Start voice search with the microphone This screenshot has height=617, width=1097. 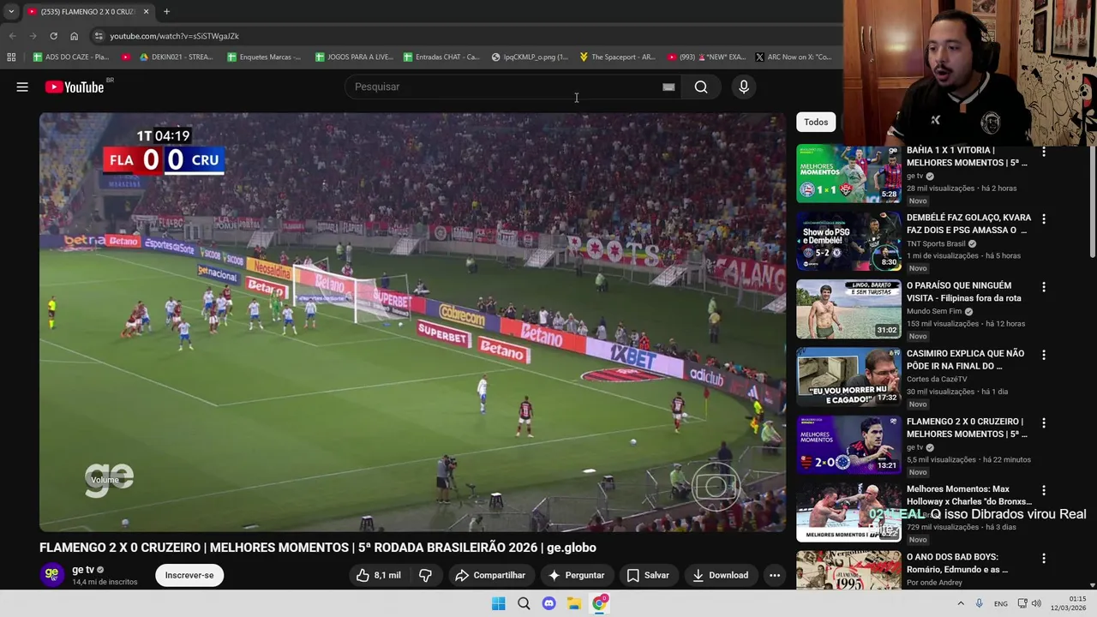coord(744,87)
